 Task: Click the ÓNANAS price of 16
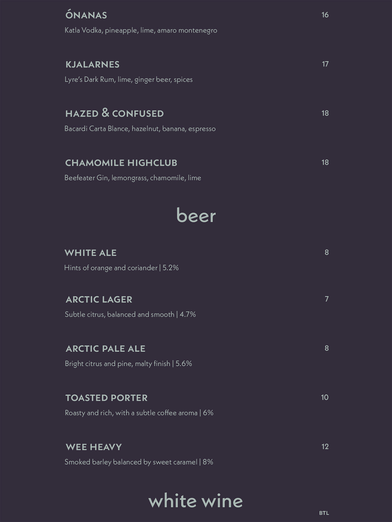325,15
